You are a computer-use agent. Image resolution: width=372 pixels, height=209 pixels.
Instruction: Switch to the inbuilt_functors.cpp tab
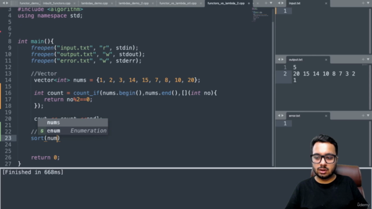tap(56, 3)
